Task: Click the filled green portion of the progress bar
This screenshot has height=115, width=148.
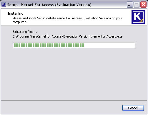Action: point(49,45)
